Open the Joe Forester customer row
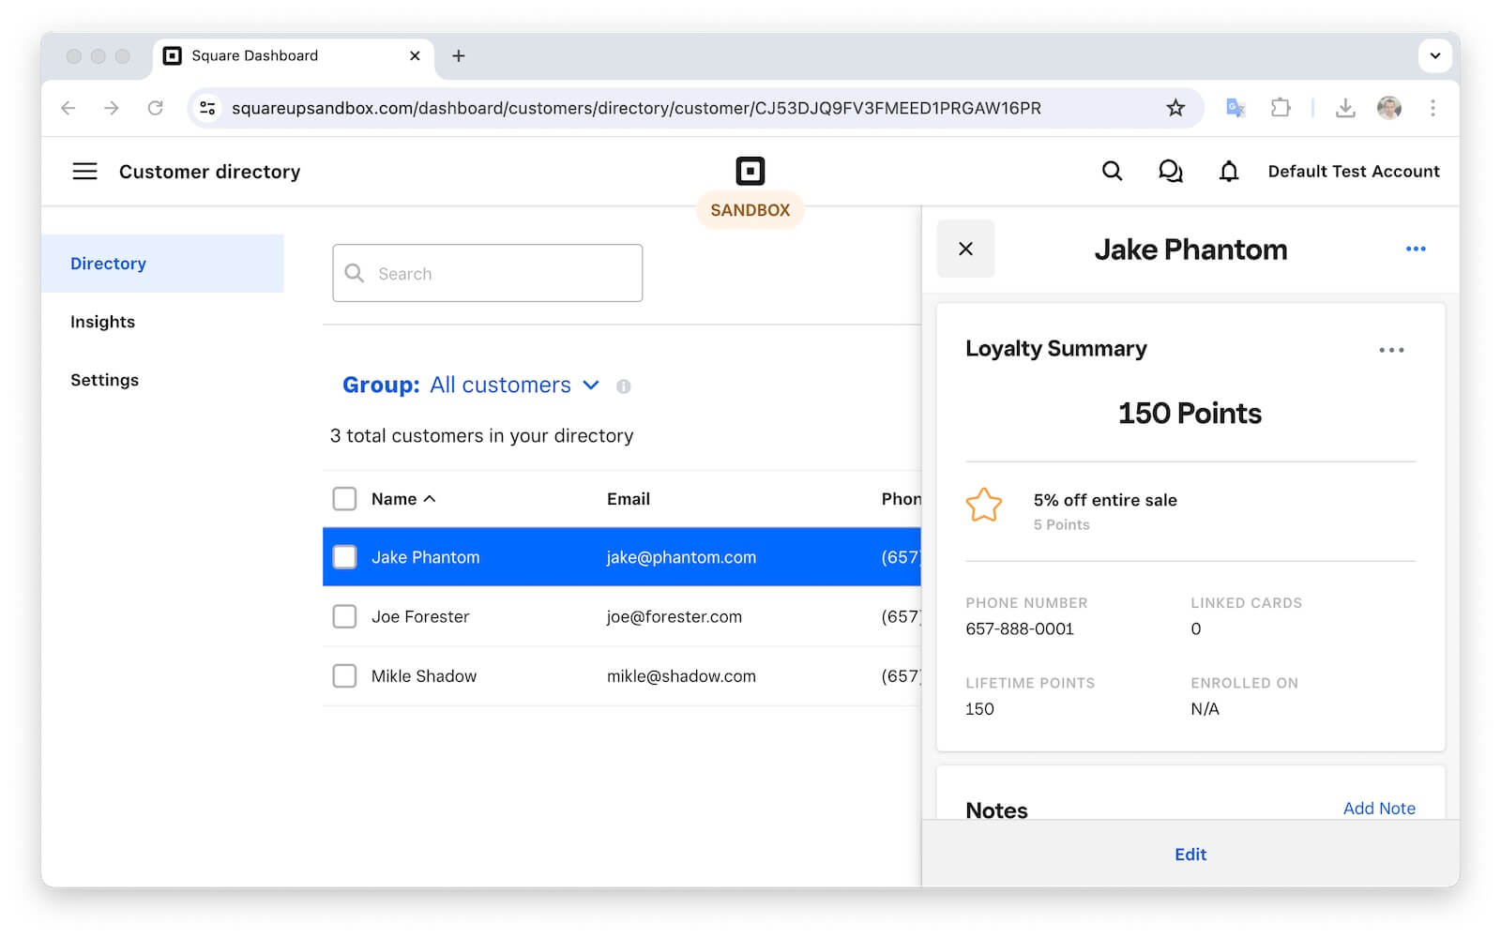1501x938 pixels. point(622,616)
